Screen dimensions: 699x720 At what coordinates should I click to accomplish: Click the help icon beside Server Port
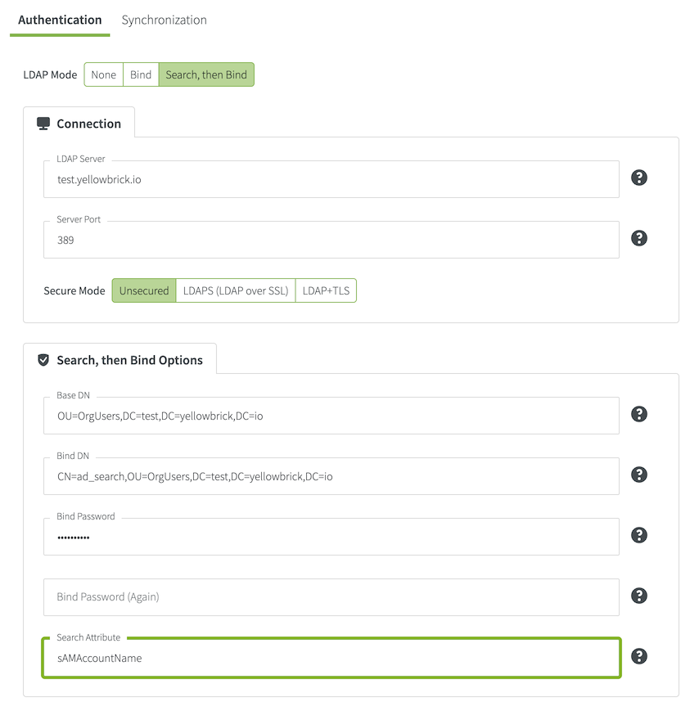639,238
